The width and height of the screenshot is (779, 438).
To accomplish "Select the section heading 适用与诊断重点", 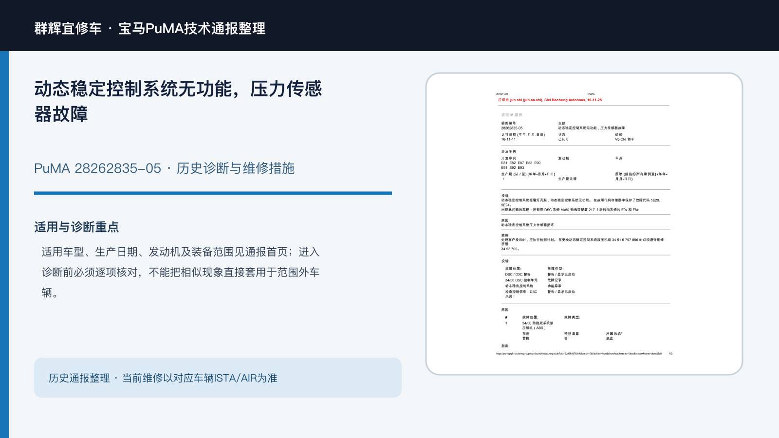I will 76,227.
